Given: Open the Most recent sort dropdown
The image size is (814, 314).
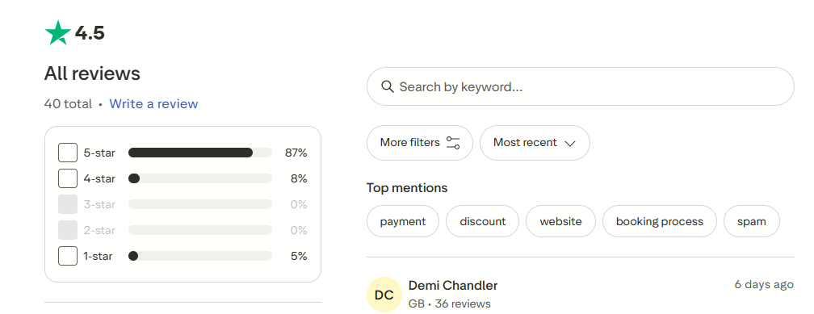Looking at the screenshot, I should (x=535, y=143).
